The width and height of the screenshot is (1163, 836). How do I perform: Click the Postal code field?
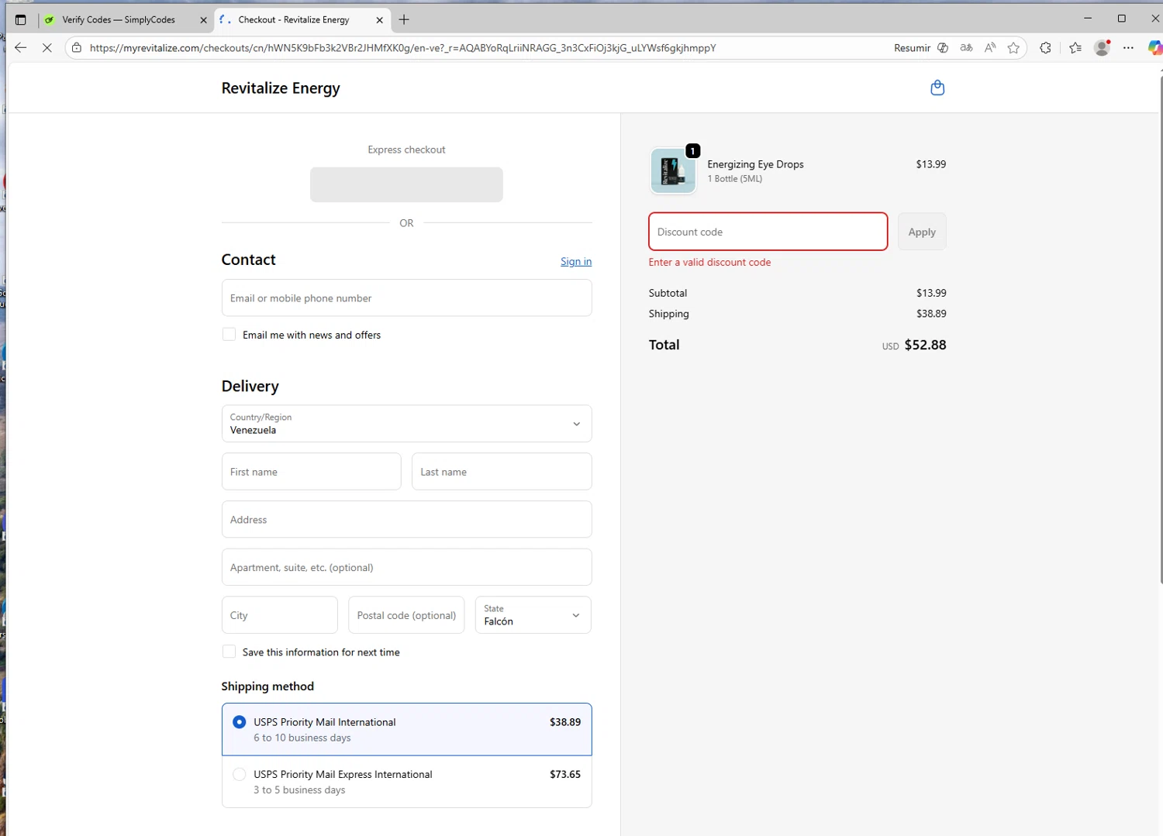[x=406, y=615]
